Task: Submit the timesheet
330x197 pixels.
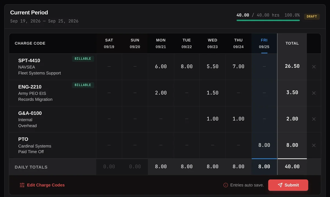Action: [288, 185]
